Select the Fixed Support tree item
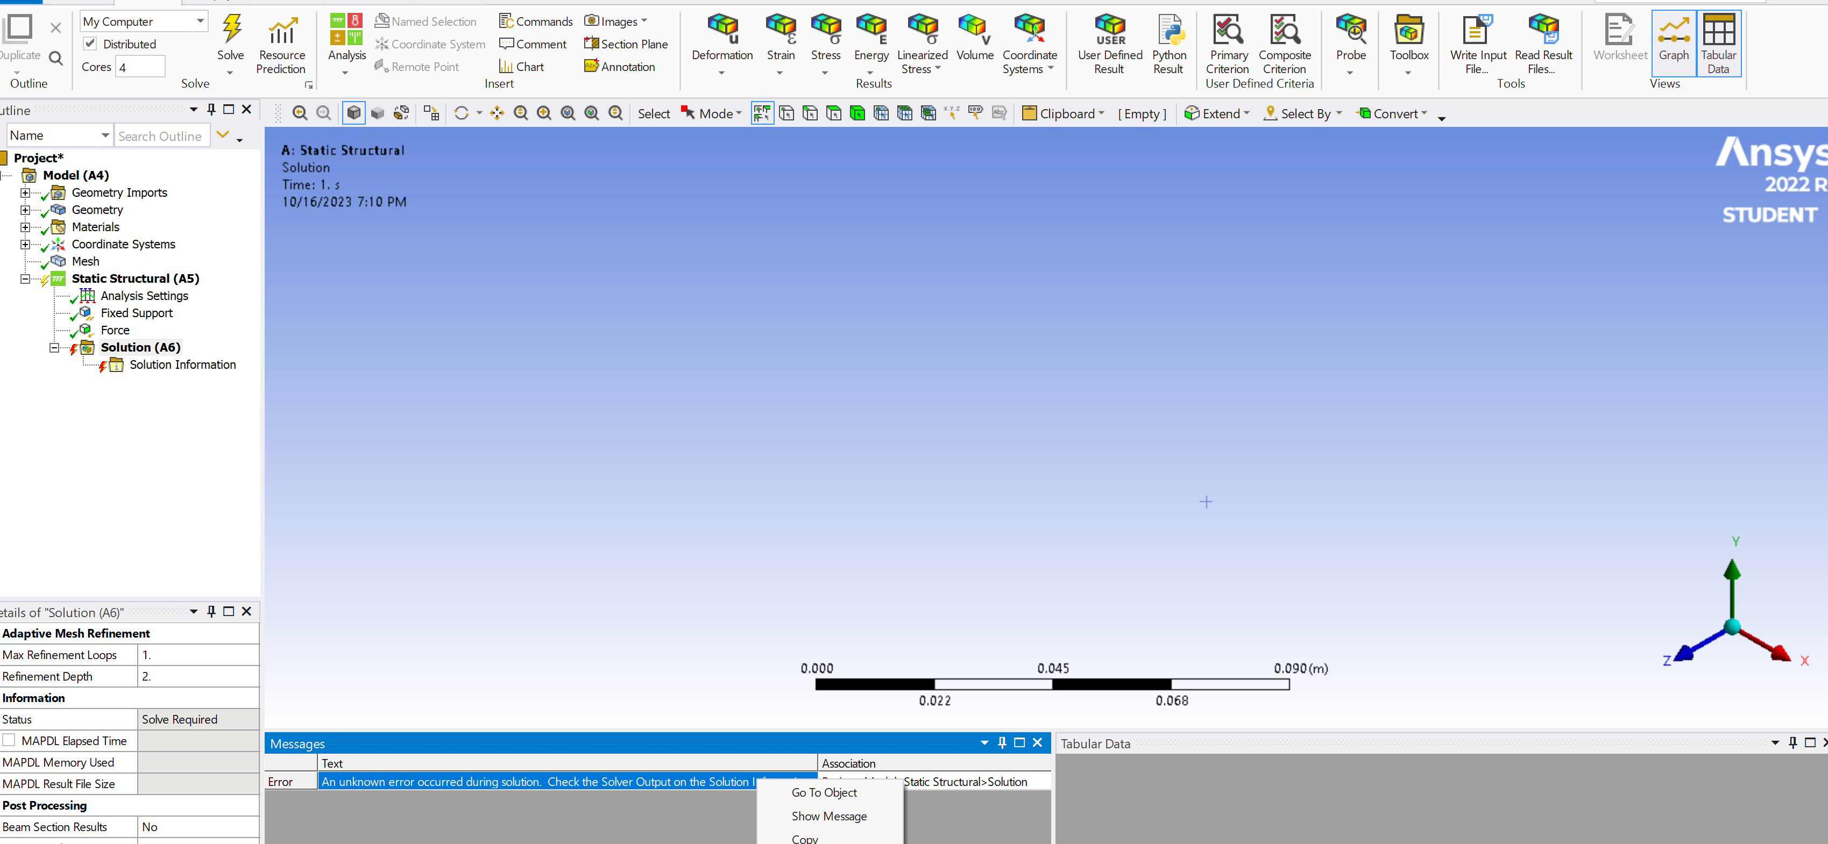The width and height of the screenshot is (1828, 844). pyautogui.click(x=136, y=313)
